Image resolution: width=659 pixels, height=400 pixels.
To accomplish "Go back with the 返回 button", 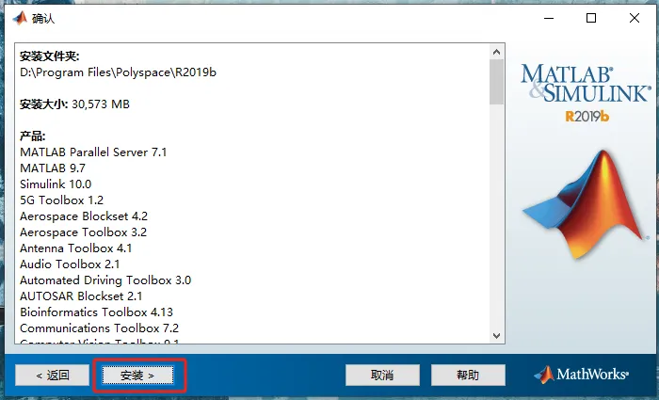I will pos(52,375).
